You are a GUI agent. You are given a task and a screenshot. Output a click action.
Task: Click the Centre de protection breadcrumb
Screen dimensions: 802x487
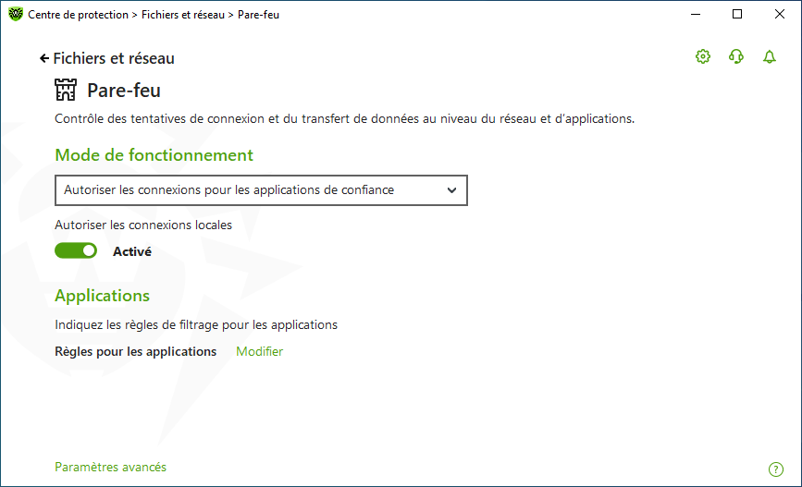(x=79, y=15)
